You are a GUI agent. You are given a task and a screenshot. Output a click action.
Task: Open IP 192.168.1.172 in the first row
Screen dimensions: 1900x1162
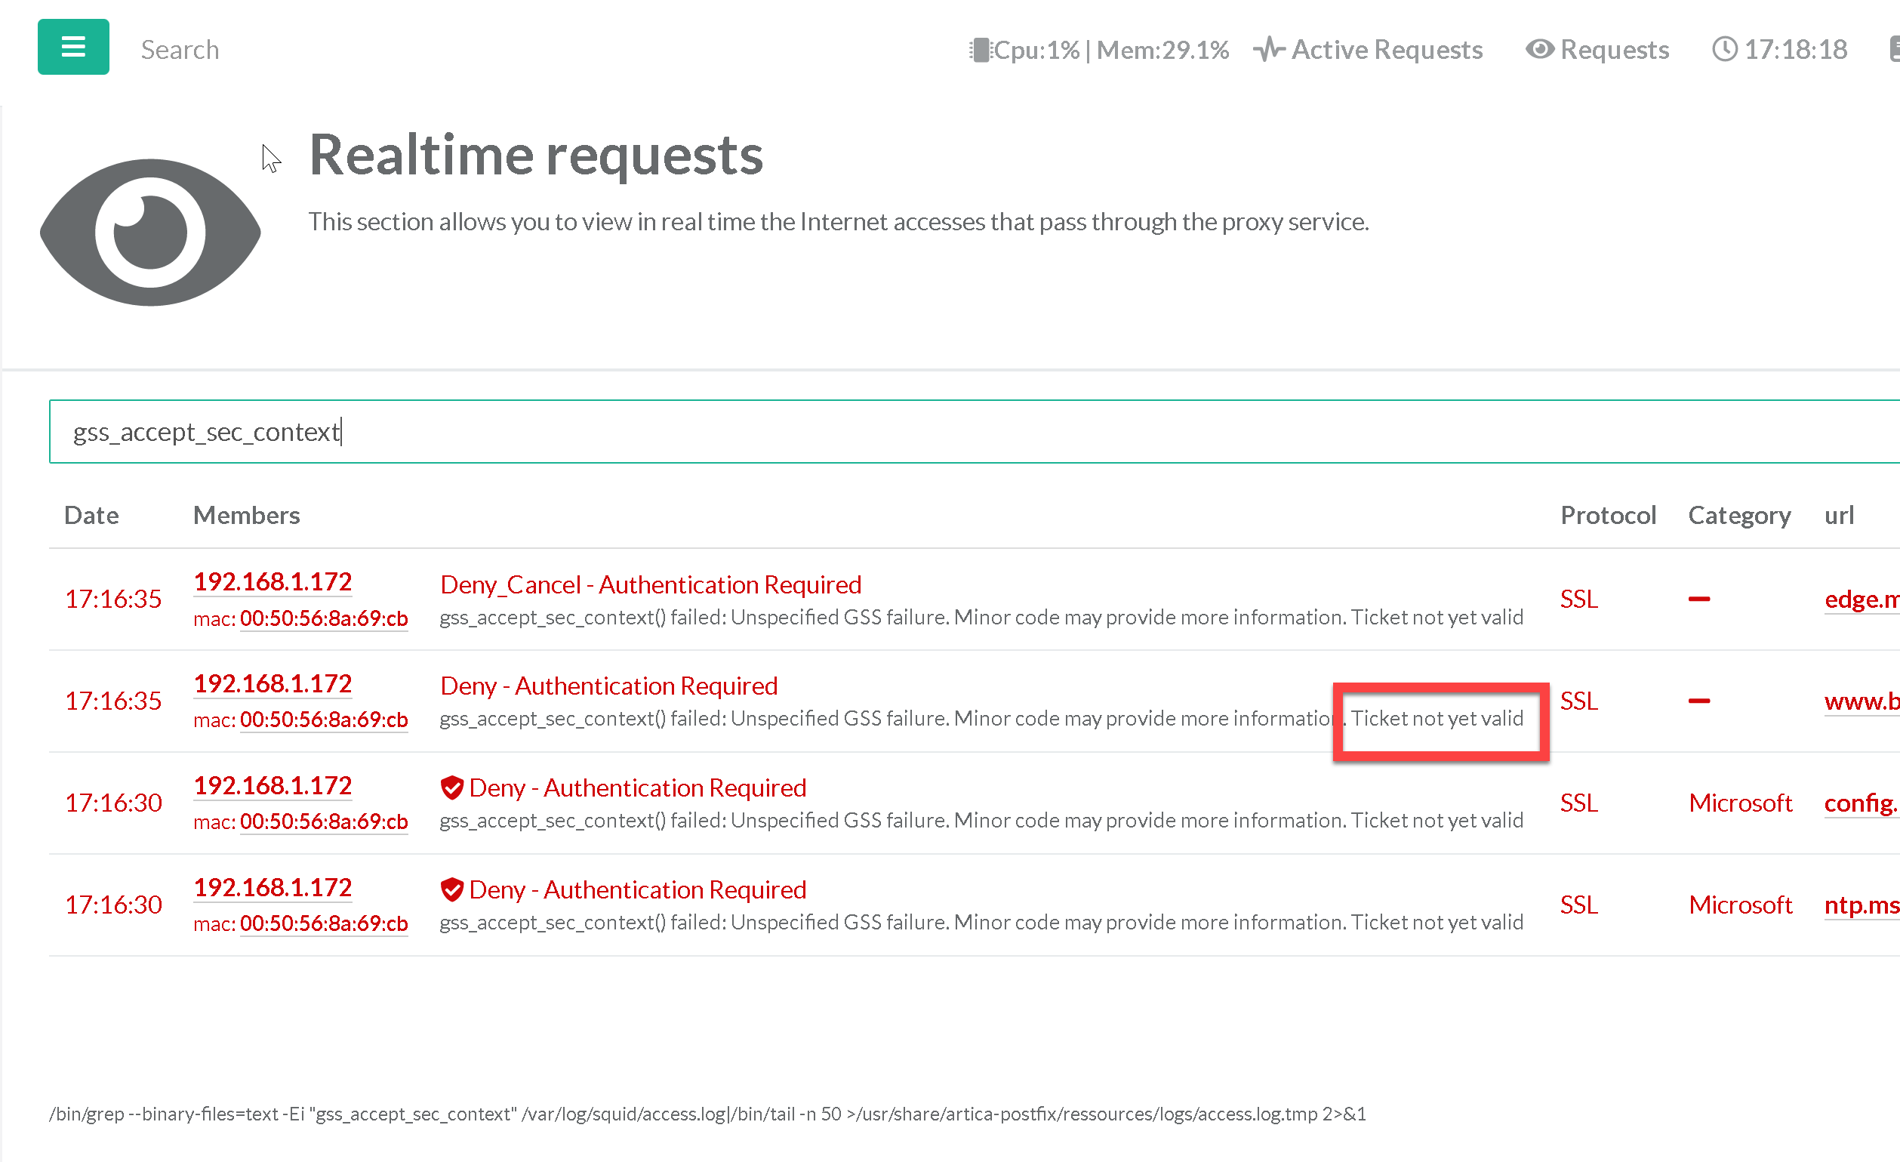[273, 581]
